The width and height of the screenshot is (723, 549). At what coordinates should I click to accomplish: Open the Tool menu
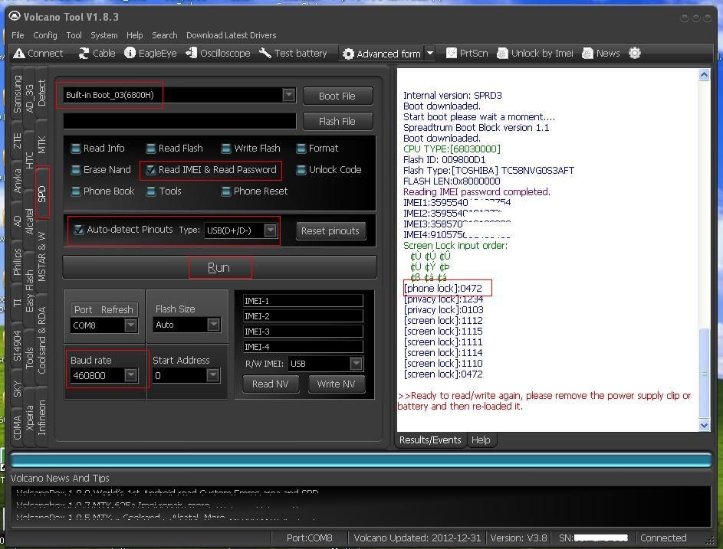click(74, 35)
